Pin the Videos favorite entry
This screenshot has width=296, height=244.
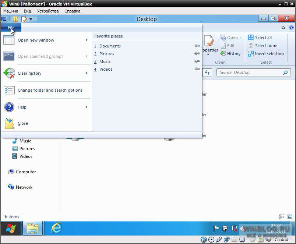pos(197,69)
